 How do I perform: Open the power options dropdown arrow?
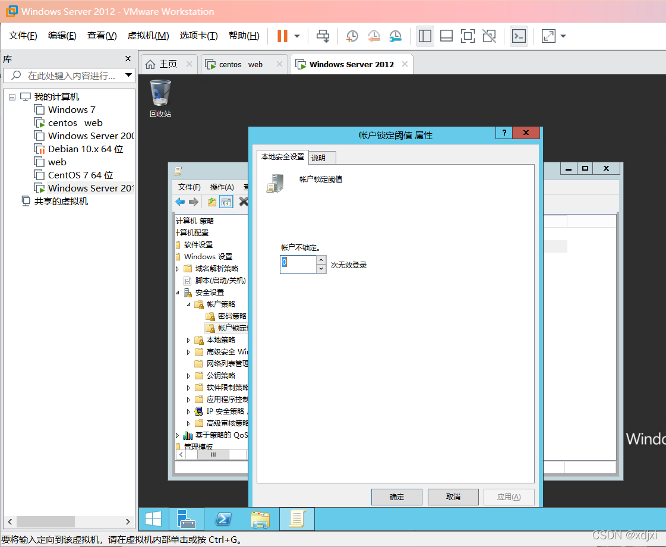click(x=297, y=36)
